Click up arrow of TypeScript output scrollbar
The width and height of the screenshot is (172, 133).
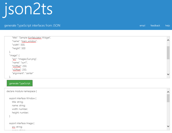[168, 92]
